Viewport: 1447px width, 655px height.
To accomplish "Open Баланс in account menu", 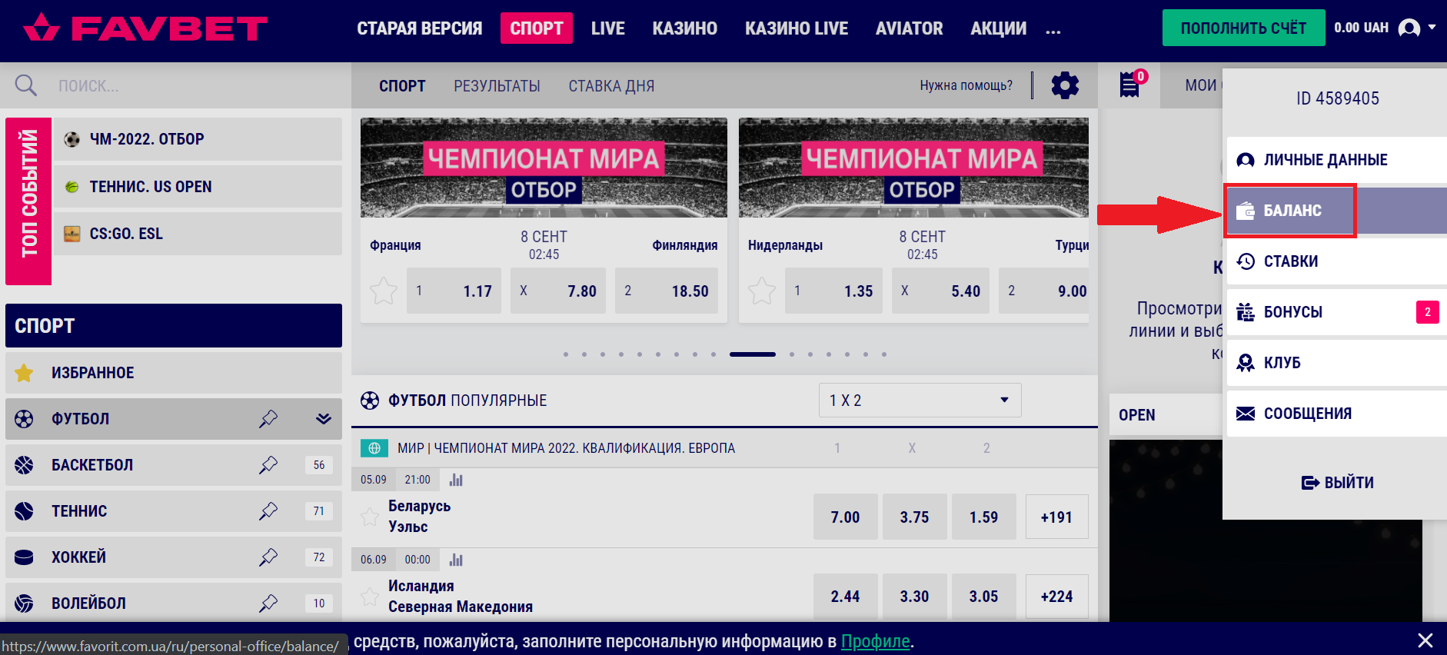I will coord(1337,211).
